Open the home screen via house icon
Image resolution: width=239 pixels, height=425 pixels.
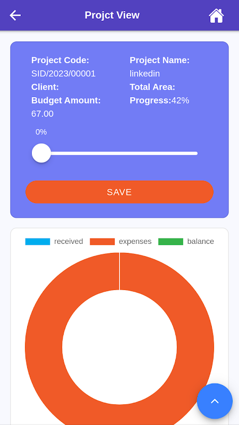216,16
